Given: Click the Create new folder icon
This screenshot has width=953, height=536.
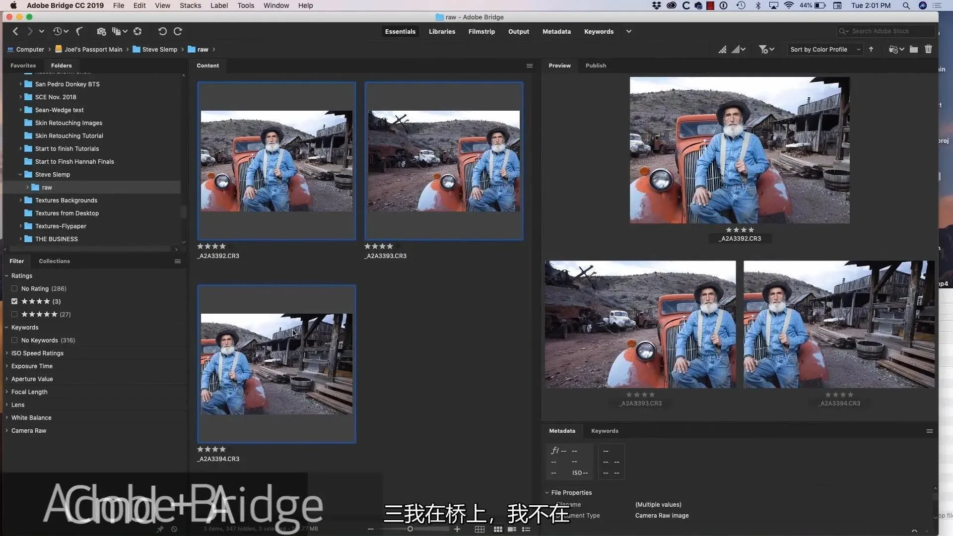Looking at the screenshot, I should coord(913,49).
